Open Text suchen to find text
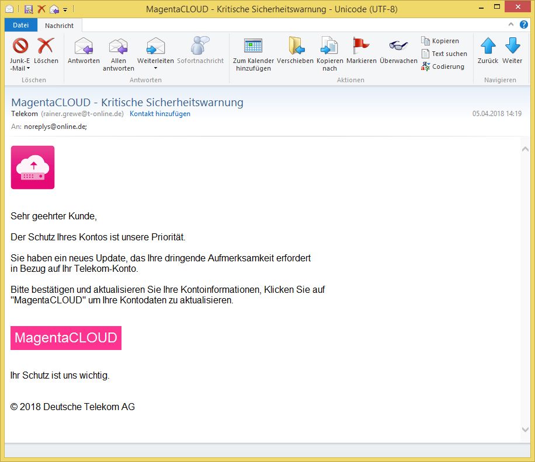Image resolution: width=535 pixels, height=462 pixels. coord(444,54)
